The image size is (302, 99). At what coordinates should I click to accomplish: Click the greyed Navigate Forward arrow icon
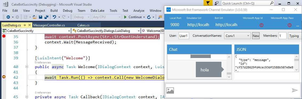[x=17, y=17]
